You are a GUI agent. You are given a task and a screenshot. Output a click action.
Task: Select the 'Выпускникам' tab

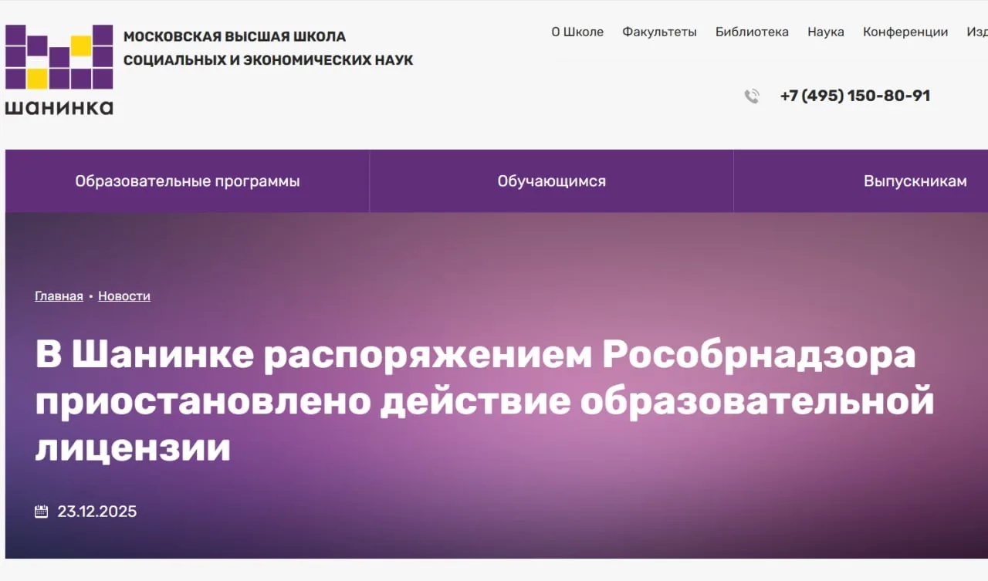(x=915, y=181)
